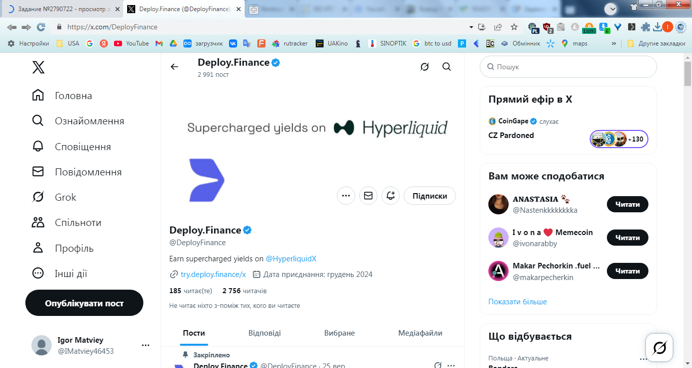Open the Bitcoin price extension showing 11097

point(589,28)
